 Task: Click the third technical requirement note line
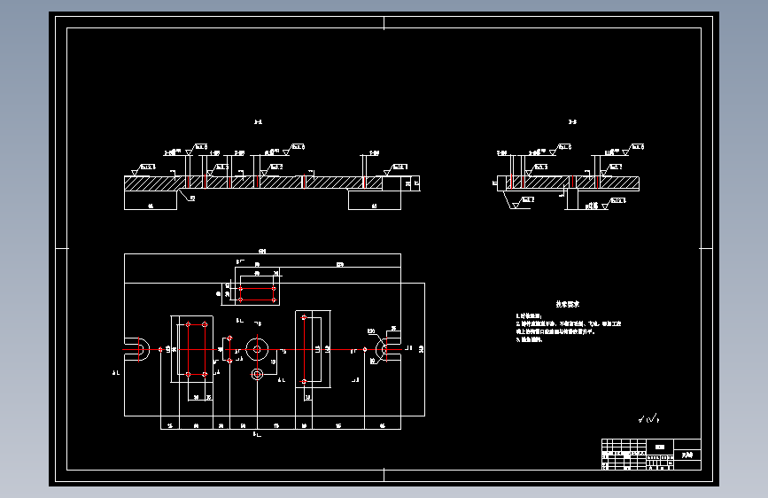point(529,339)
